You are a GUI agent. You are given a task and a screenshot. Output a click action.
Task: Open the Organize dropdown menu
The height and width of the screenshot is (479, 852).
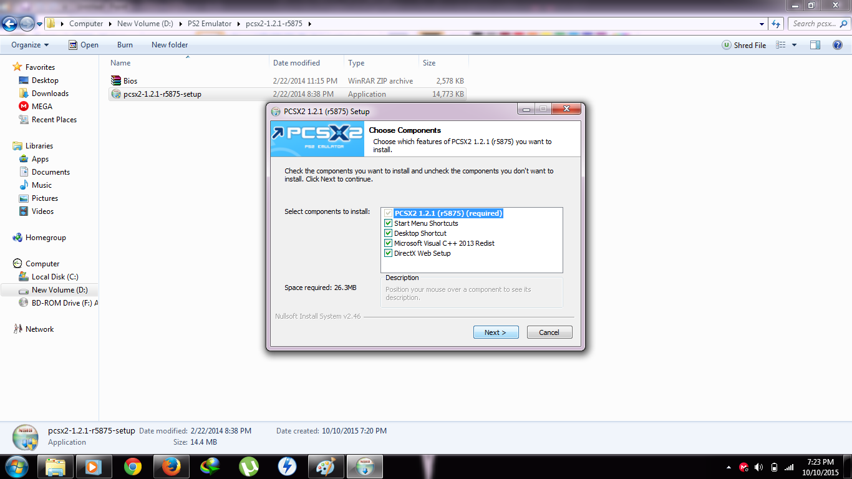pyautogui.click(x=30, y=45)
